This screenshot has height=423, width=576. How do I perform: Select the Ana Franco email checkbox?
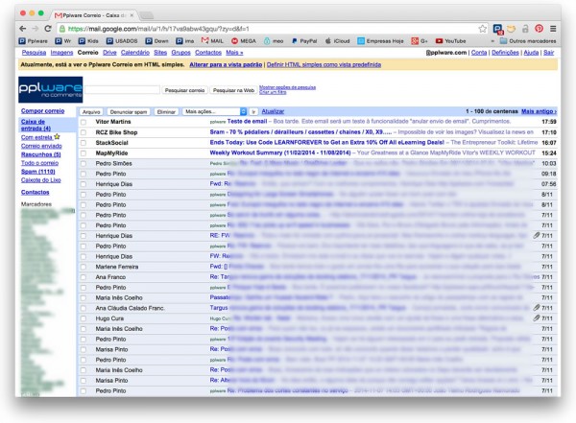(84, 277)
